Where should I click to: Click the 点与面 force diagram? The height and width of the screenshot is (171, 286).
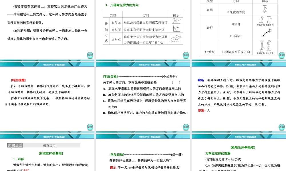(176, 29)
